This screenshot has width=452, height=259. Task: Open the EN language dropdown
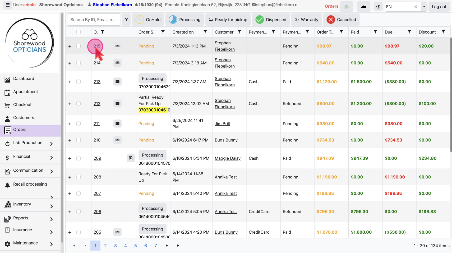(x=424, y=7)
